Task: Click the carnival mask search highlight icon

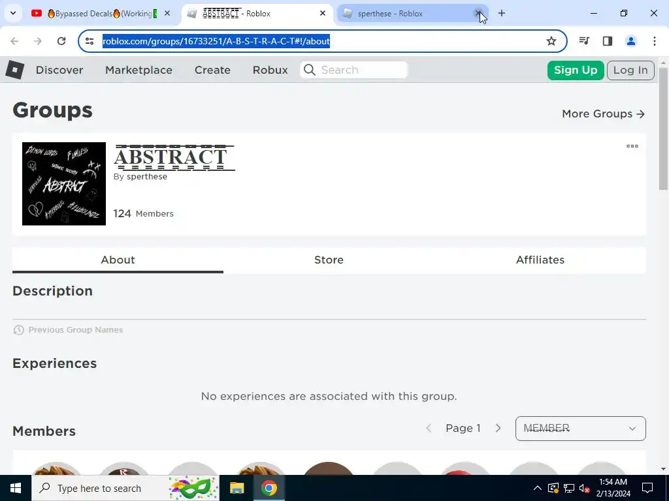Action: pos(194,488)
